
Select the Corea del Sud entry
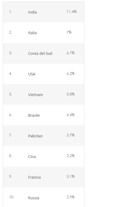click(40, 53)
